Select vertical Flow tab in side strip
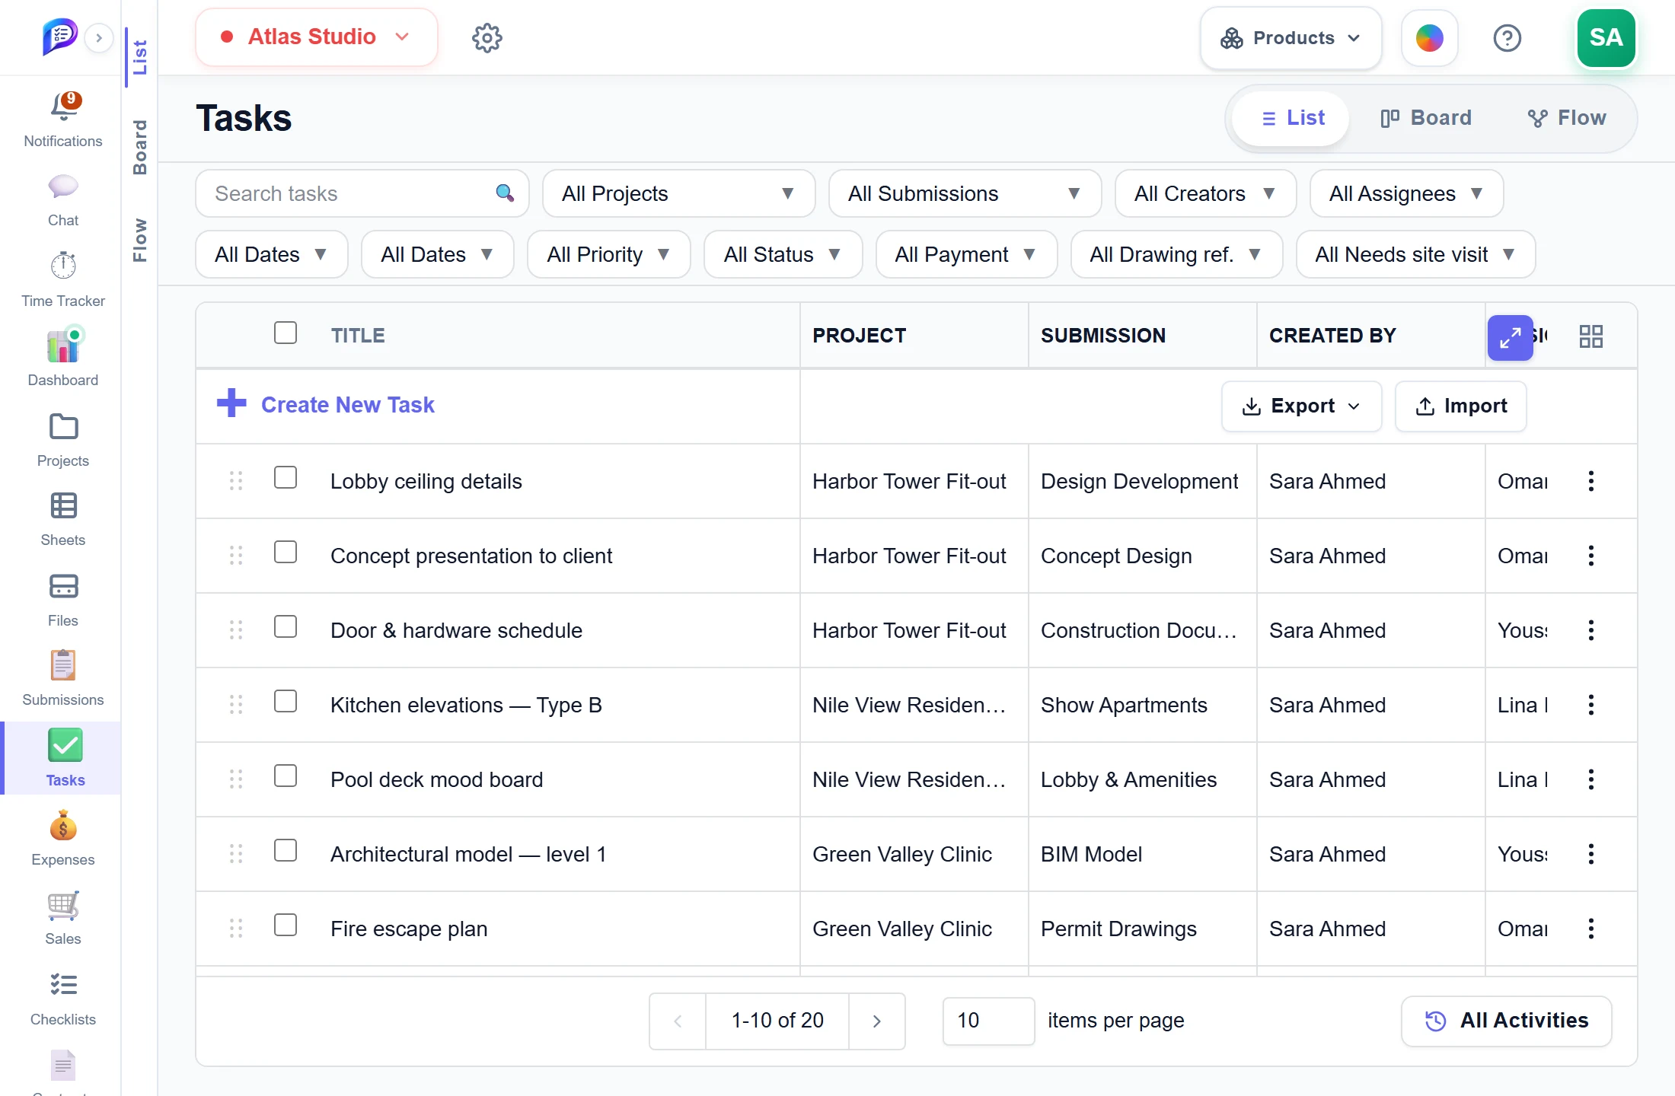This screenshot has width=1675, height=1096. click(139, 240)
